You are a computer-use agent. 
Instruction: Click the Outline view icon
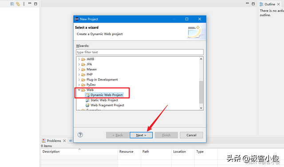[261, 4]
